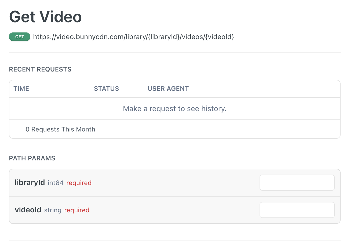This screenshot has height=241, width=350.
Task: Click the int64 type label next to libraryId
Action: click(x=56, y=183)
